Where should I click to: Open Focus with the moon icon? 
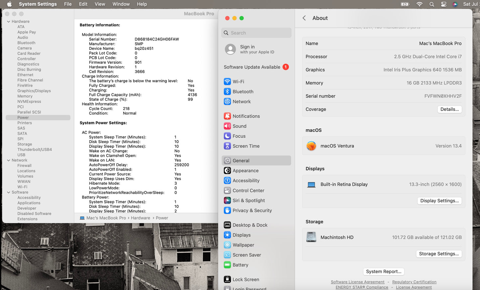click(x=227, y=136)
